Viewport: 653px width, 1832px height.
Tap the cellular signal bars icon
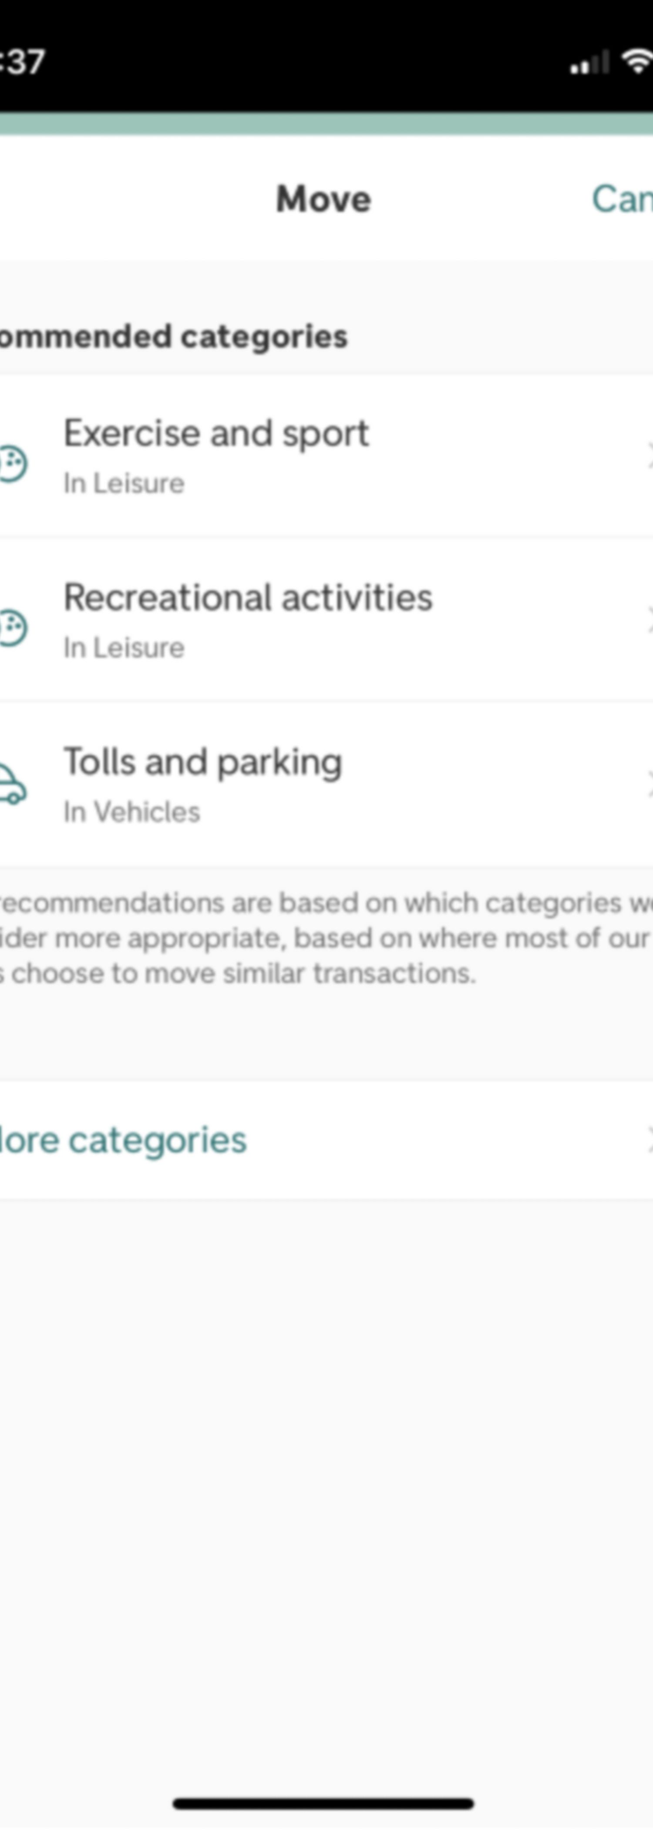[x=590, y=63]
